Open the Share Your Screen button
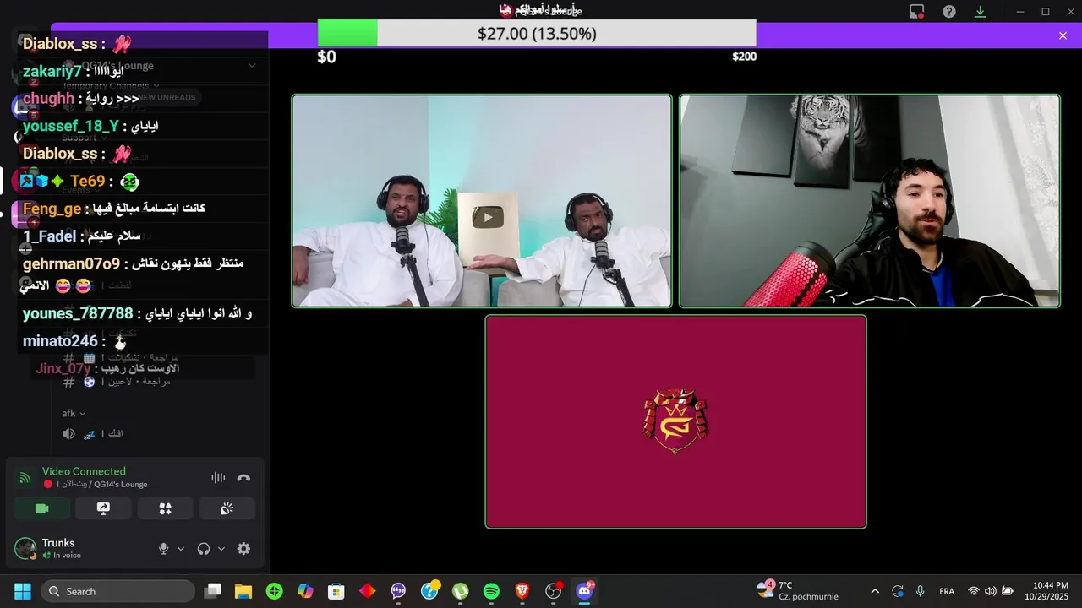The image size is (1082, 608). [x=103, y=508]
